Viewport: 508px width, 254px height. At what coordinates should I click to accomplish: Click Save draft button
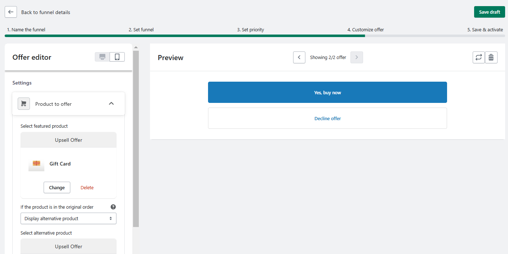[x=489, y=12]
